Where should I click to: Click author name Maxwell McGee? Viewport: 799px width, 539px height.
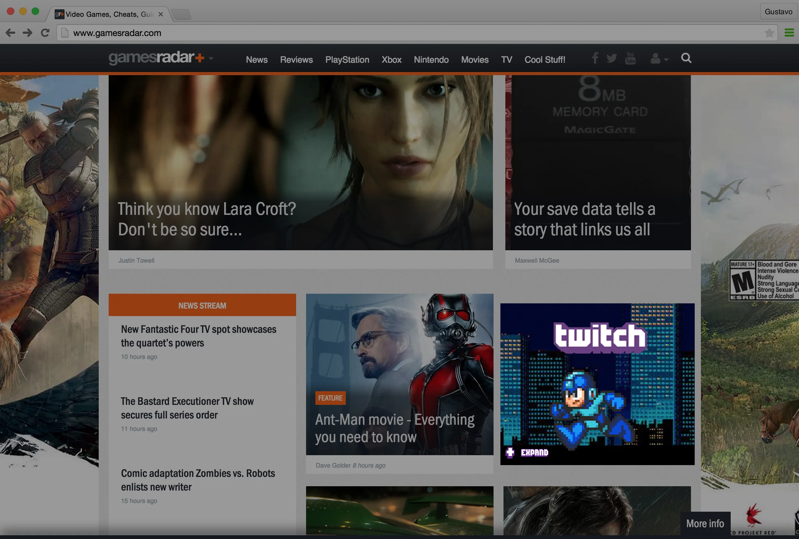tap(537, 261)
